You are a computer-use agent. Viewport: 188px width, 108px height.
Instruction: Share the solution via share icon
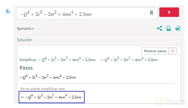click(159, 28)
